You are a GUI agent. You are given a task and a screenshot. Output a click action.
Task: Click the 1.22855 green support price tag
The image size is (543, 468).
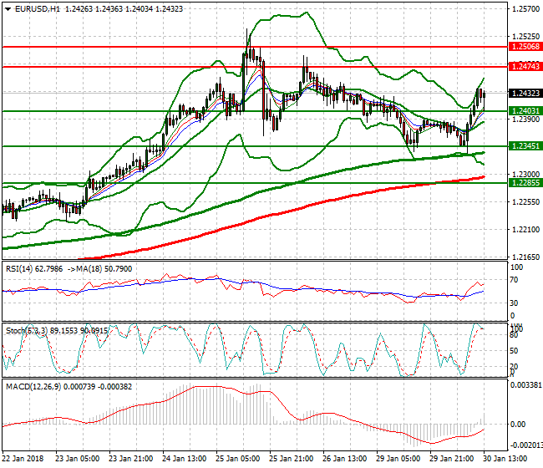pyautogui.click(x=525, y=182)
